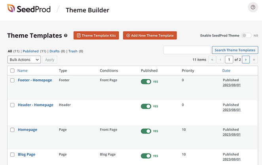Disable published switch for Blog Page

point(146,156)
